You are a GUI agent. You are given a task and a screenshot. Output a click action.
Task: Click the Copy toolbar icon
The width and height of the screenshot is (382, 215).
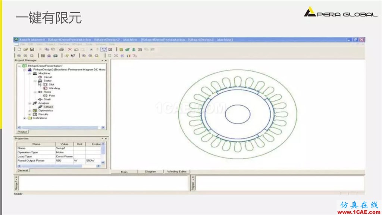point(47,50)
